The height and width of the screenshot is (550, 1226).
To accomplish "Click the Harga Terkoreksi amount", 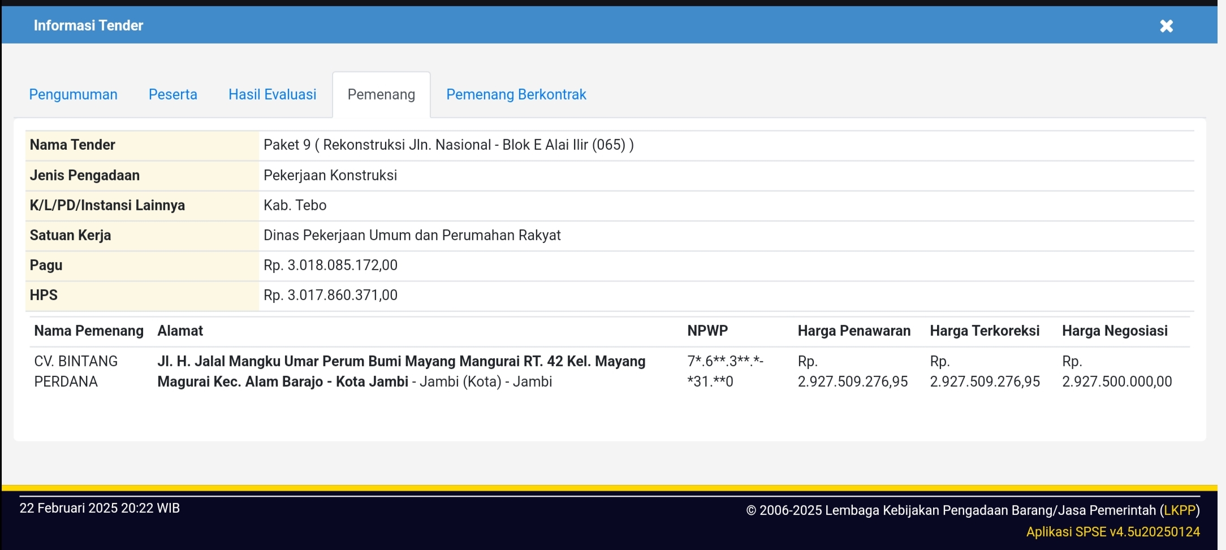I will pos(985,382).
